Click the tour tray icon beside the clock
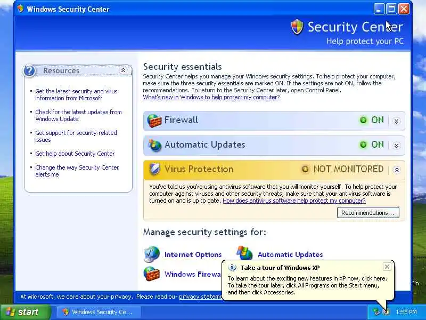The width and height of the screenshot is (426, 320). [x=386, y=312]
